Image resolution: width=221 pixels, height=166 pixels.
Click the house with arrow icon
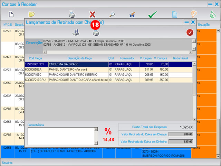(132, 15)
